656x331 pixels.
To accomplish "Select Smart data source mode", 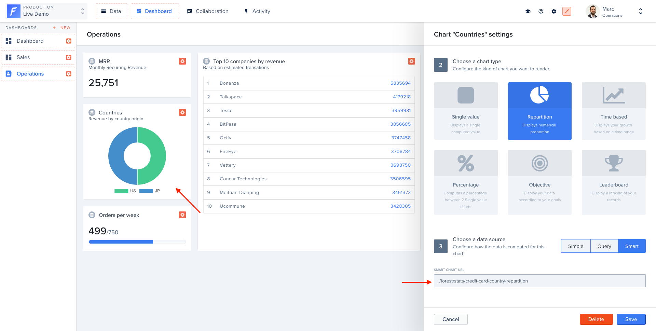I will pos(632,246).
